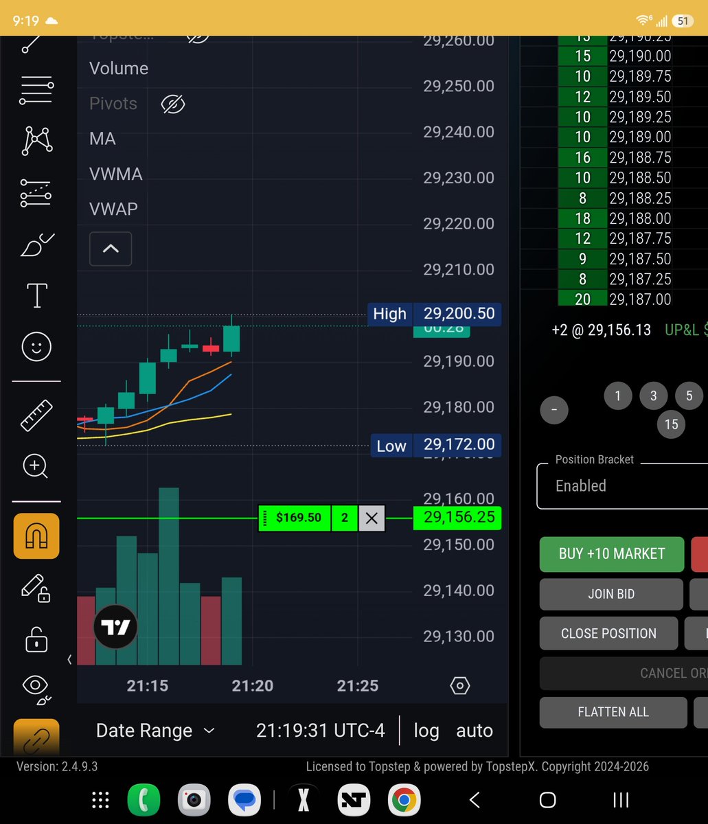Click the 21:20 time axis label
The image size is (708, 824).
[252, 686]
